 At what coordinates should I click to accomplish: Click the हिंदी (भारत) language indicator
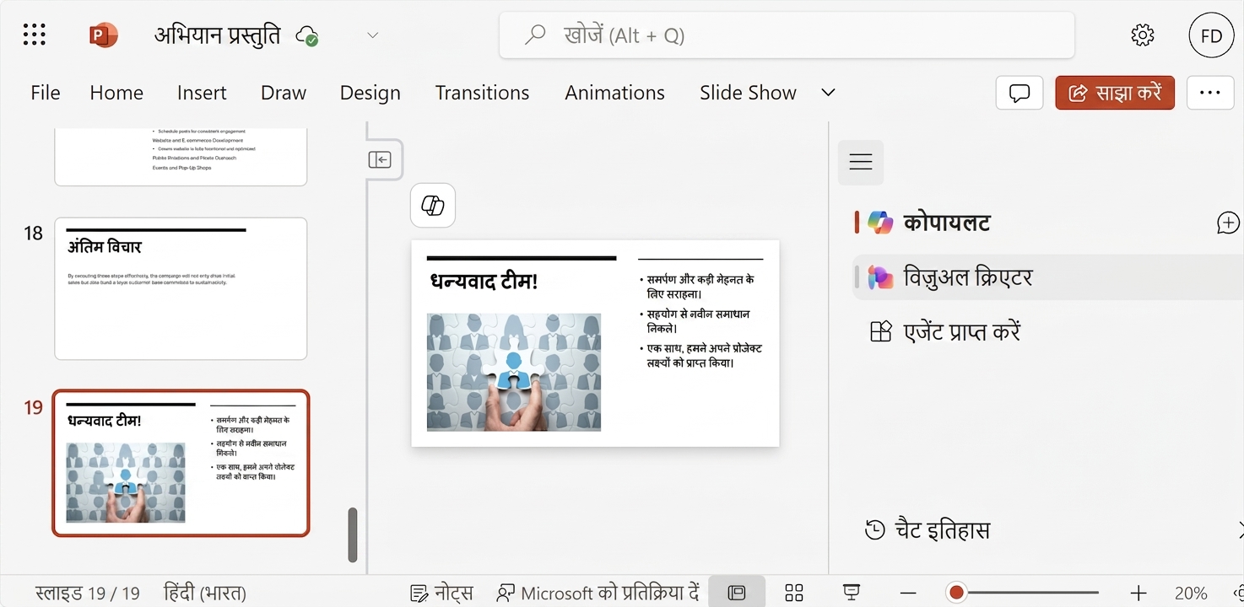204,593
